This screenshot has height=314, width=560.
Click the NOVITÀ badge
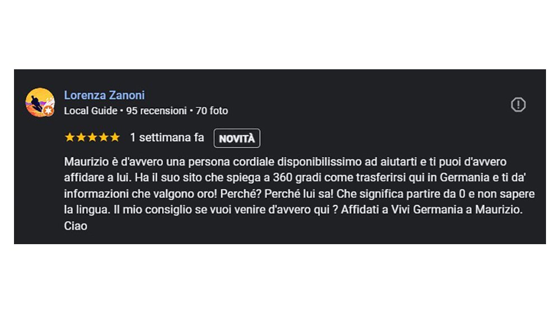tap(236, 139)
